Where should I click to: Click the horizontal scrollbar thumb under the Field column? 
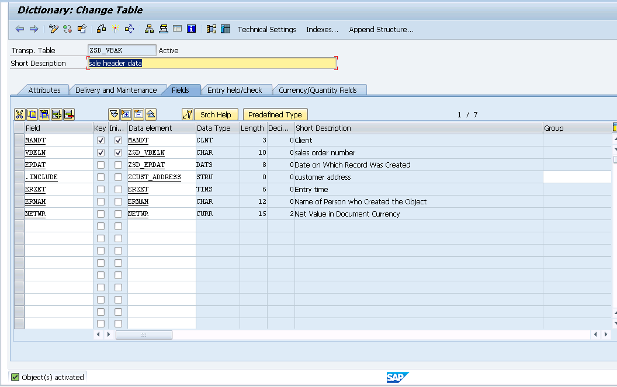(144, 334)
